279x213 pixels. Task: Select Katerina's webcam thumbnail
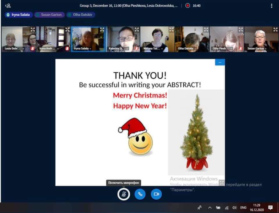pyautogui.click(x=123, y=39)
